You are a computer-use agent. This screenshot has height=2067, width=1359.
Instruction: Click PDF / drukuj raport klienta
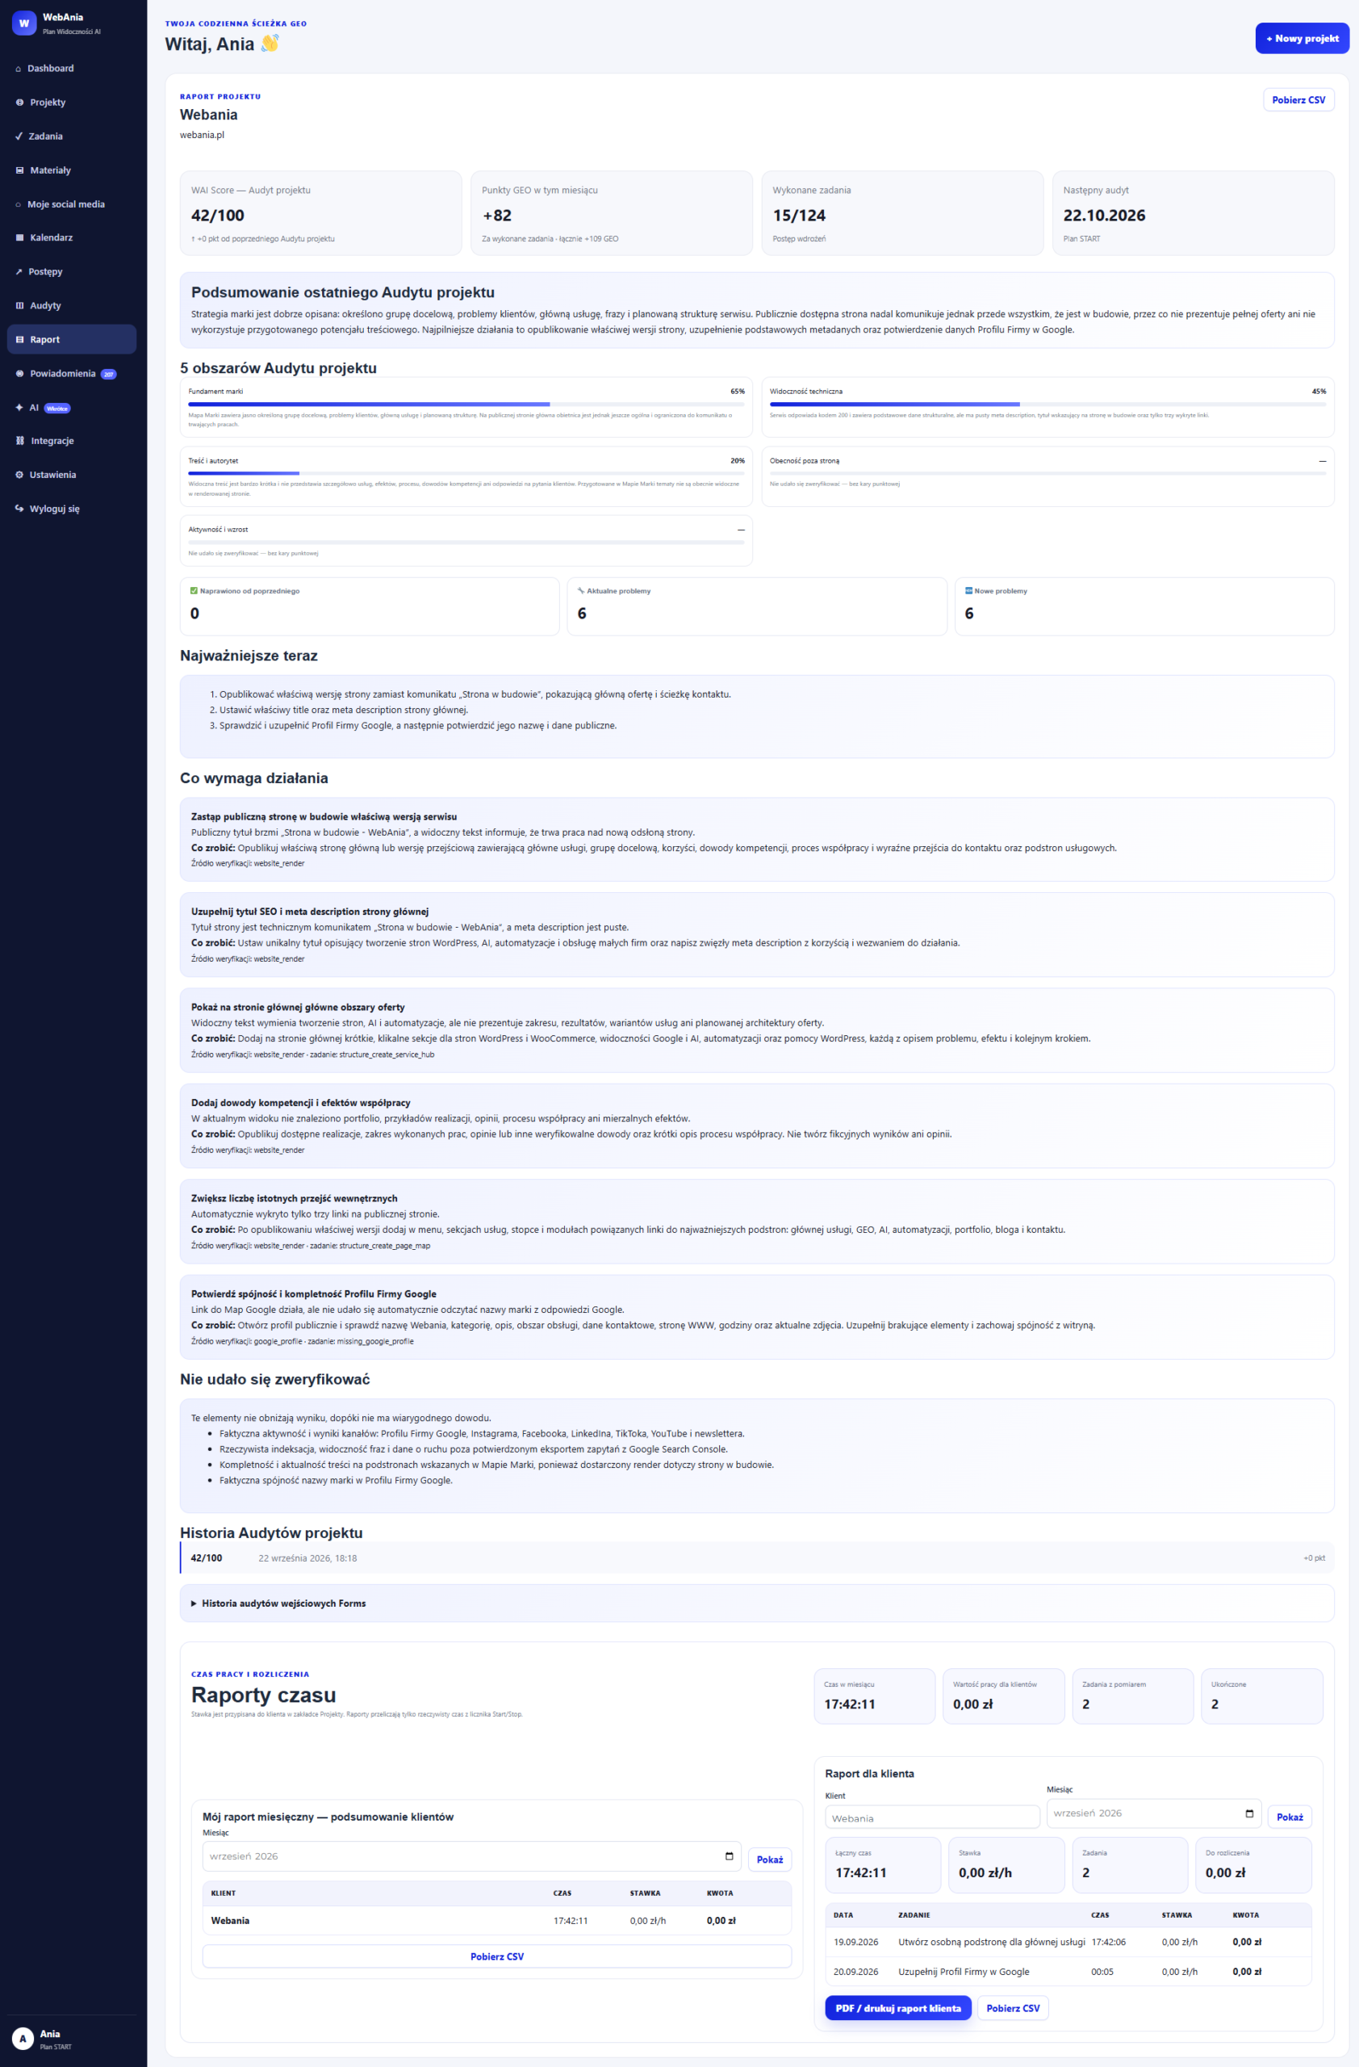point(898,2008)
